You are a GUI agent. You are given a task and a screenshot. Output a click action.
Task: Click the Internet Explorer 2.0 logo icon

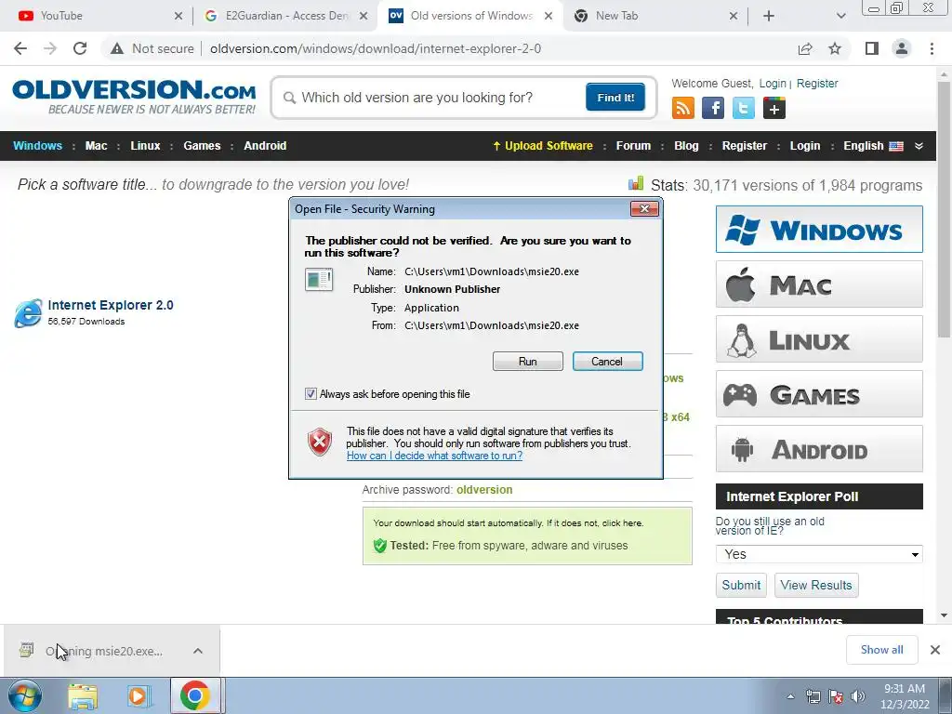[x=28, y=312]
